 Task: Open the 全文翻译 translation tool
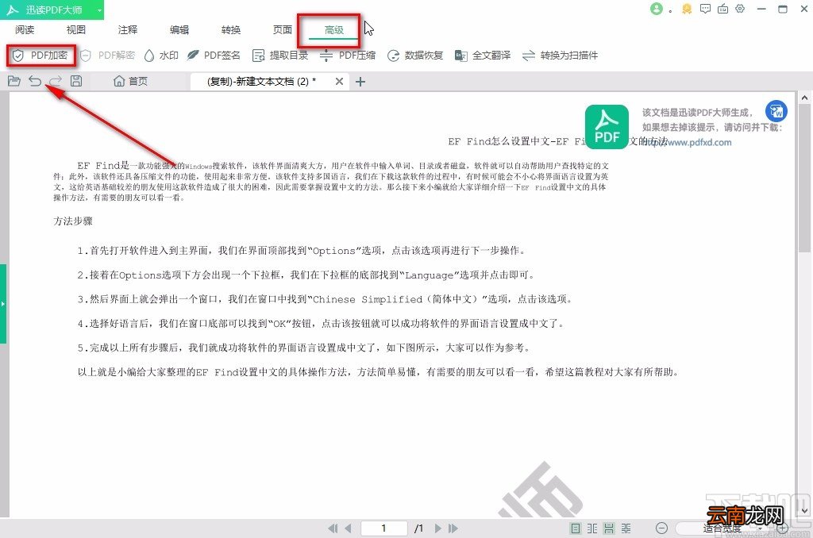click(483, 56)
